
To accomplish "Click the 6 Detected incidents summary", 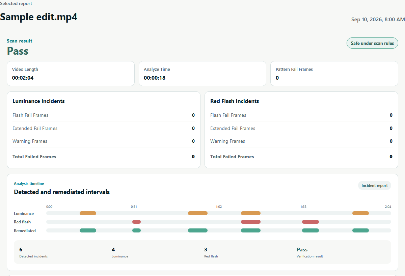I will [x=33, y=252].
